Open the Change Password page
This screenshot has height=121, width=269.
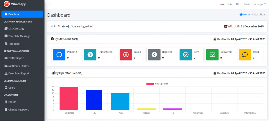(19, 110)
